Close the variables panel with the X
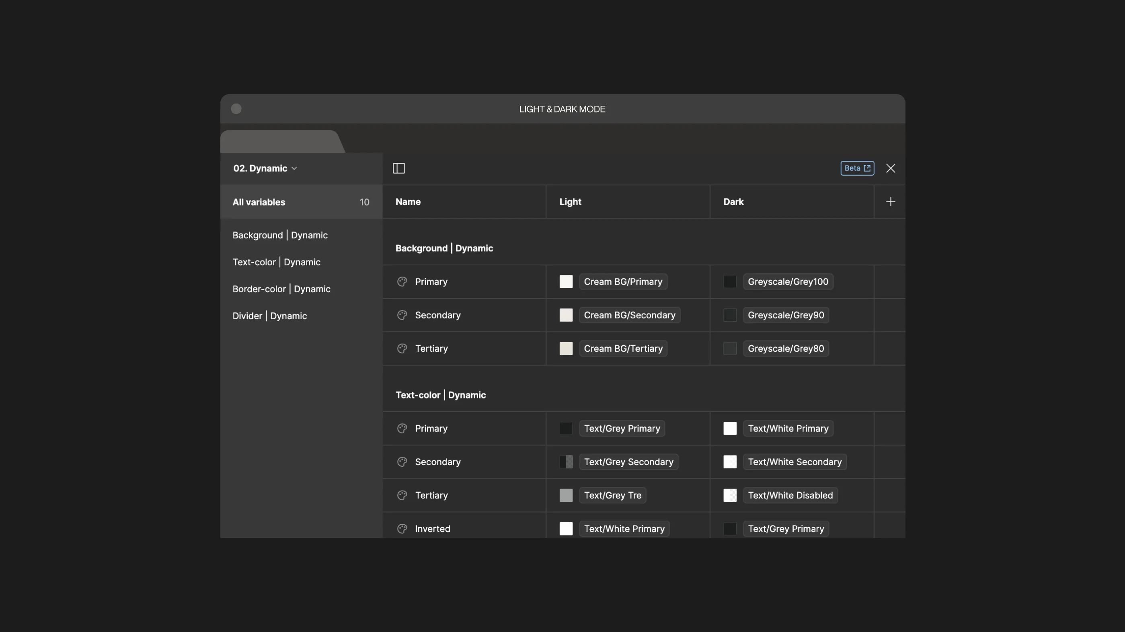Viewport: 1125px width, 632px height. pyautogui.click(x=891, y=168)
